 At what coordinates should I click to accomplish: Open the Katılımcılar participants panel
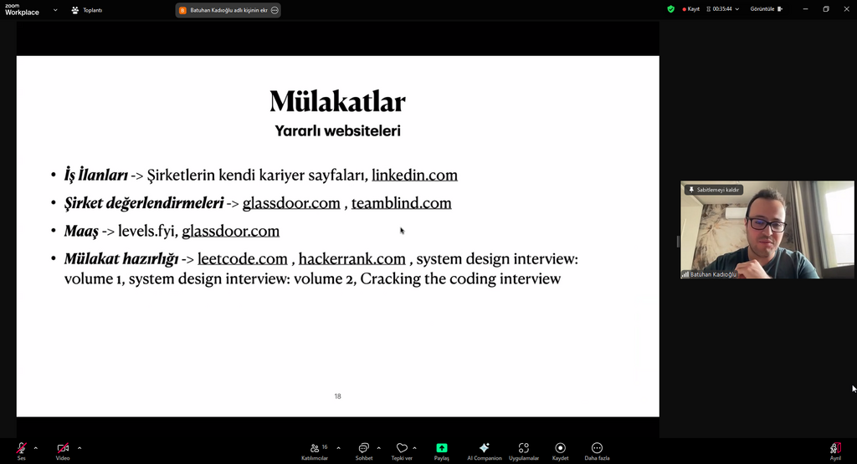pos(315,451)
